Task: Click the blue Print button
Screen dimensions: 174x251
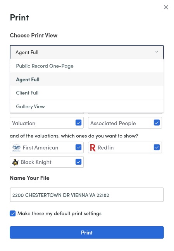Action: pyautogui.click(x=87, y=232)
